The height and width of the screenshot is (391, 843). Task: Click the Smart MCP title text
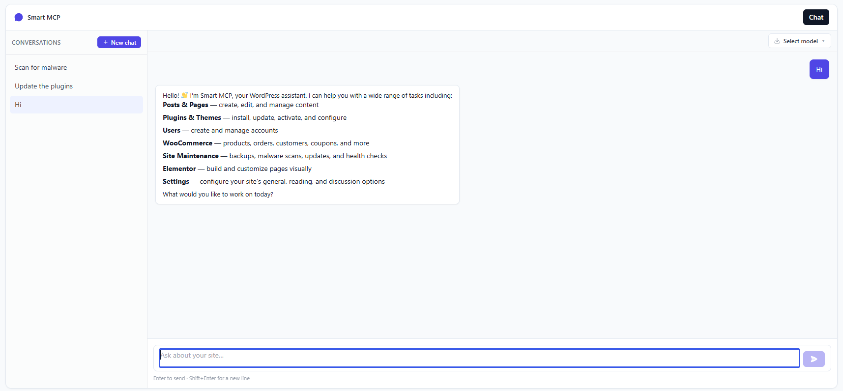44,17
